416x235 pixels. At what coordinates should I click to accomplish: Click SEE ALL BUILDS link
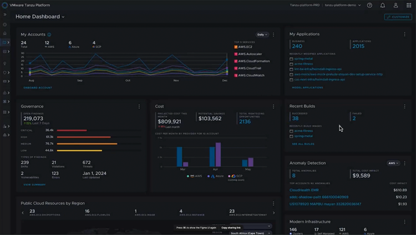[303, 144]
